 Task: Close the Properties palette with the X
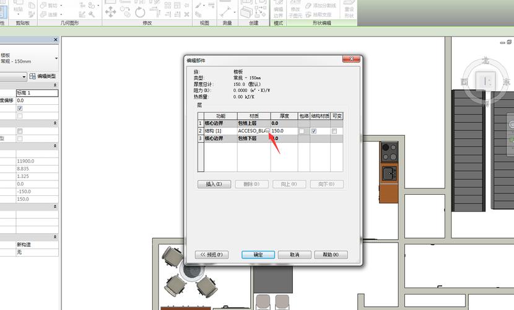click(55, 40)
